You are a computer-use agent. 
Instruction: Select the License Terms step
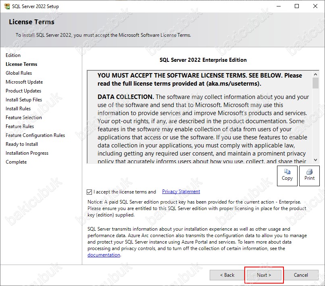(x=21, y=64)
